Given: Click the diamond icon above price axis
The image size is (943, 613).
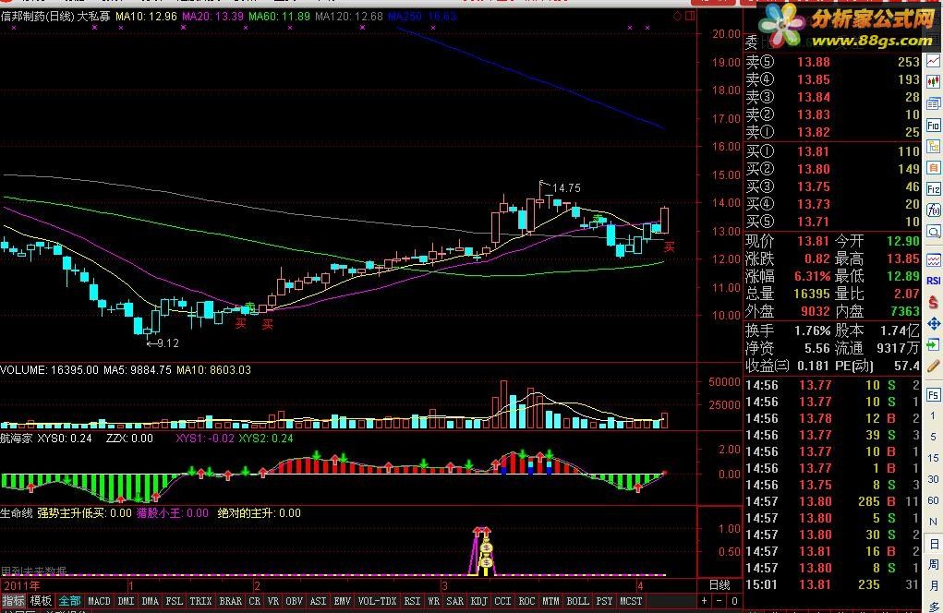Looking at the screenshot, I should click(x=677, y=17).
